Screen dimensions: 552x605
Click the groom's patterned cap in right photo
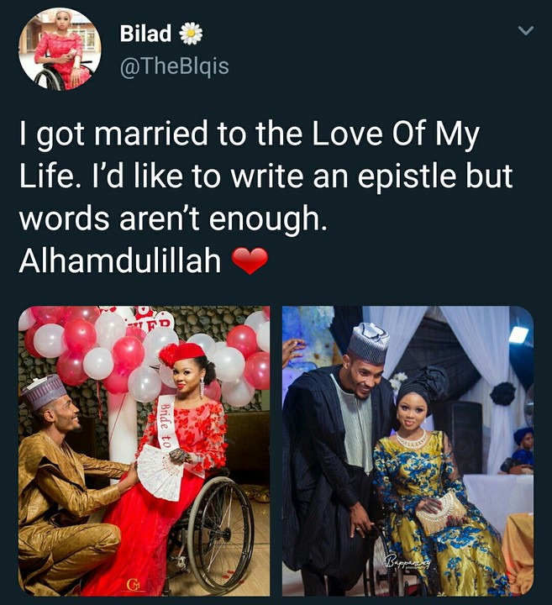coord(368,342)
